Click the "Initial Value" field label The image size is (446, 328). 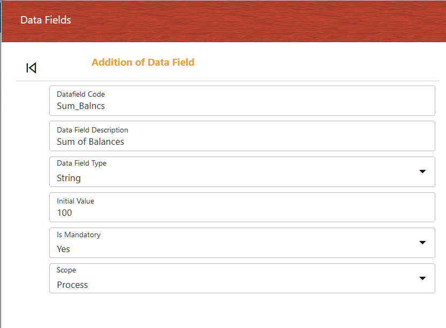coord(75,201)
